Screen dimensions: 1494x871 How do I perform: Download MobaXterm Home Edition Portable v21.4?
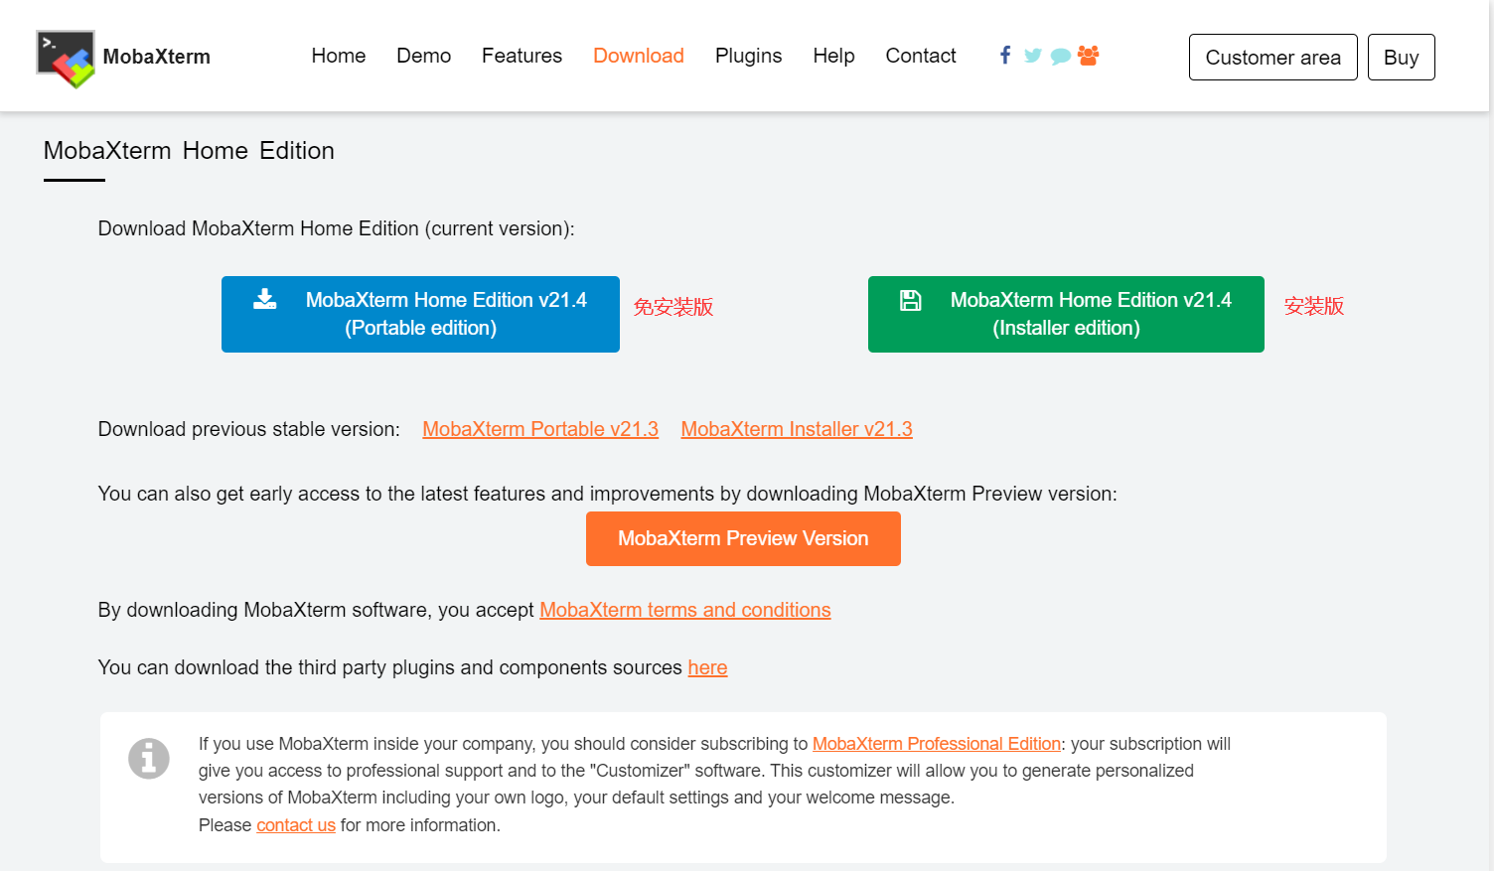pyautogui.click(x=420, y=314)
